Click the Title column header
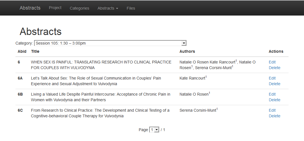The height and width of the screenshot is (141, 304). 35,51
